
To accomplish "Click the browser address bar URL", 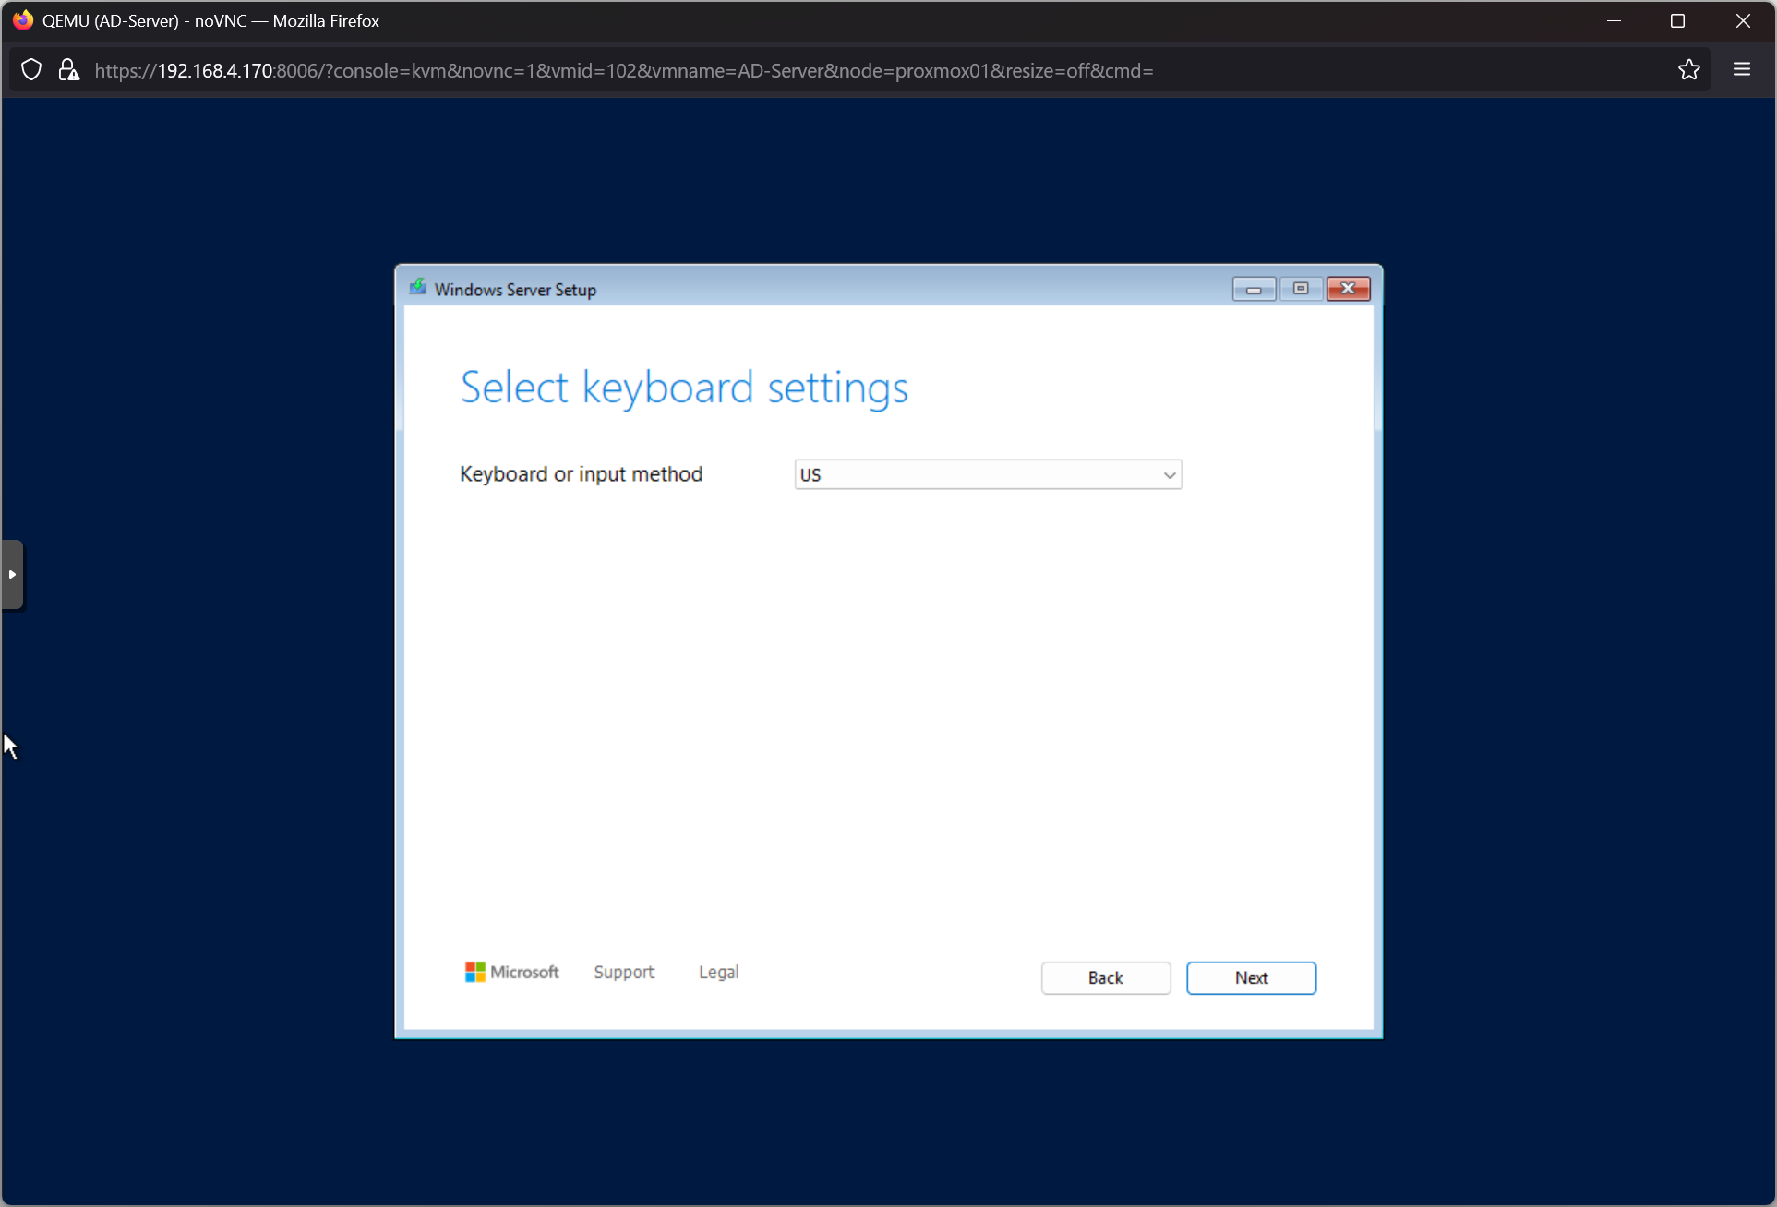I will tap(623, 71).
